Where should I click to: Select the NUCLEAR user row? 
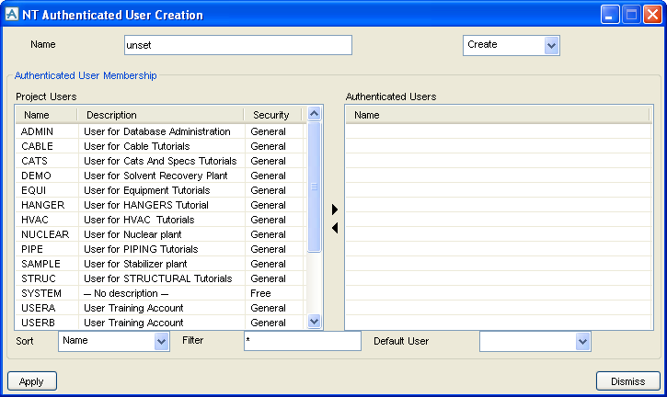(161, 234)
